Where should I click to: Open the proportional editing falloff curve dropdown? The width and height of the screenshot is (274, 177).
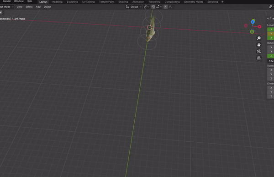tap(171, 7)
